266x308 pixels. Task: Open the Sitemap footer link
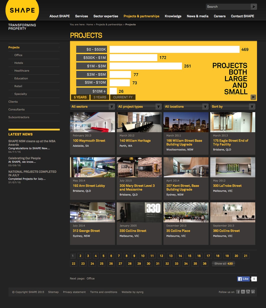(53, 292)
